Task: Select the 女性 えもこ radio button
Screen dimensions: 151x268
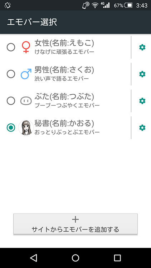Action: 11,47
